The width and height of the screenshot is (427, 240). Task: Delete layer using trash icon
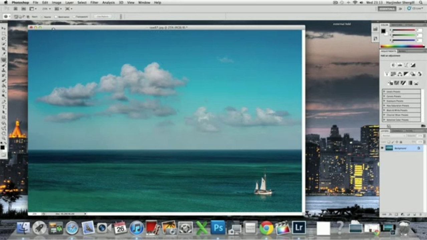click(x=421, y=214)
